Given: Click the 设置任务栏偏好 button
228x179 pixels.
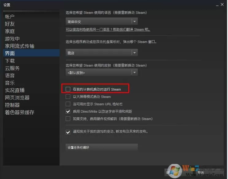Looking at the screenshot, I should pyautogui.click(x=102, y=147).
